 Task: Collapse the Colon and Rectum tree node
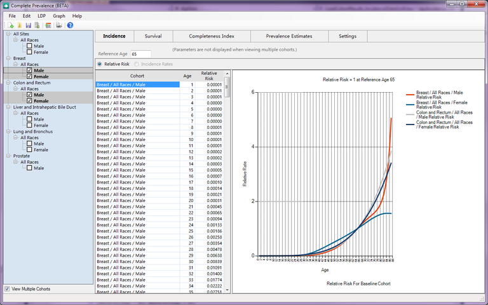[x=8, y=83]
